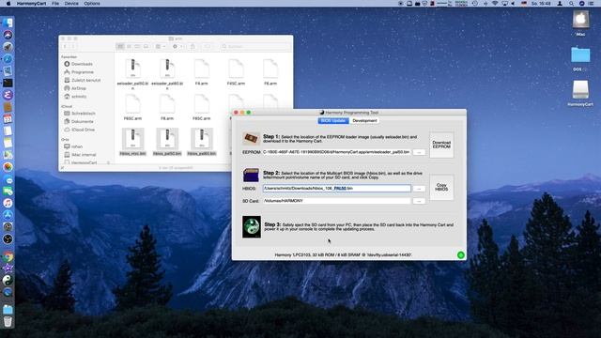This screenshot has width=601, height=338.
Task: Open Dokumente in Finder sidebar
Action: click(x=82, y=121)
